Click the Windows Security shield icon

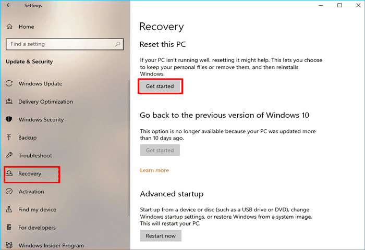pos(9,120)
